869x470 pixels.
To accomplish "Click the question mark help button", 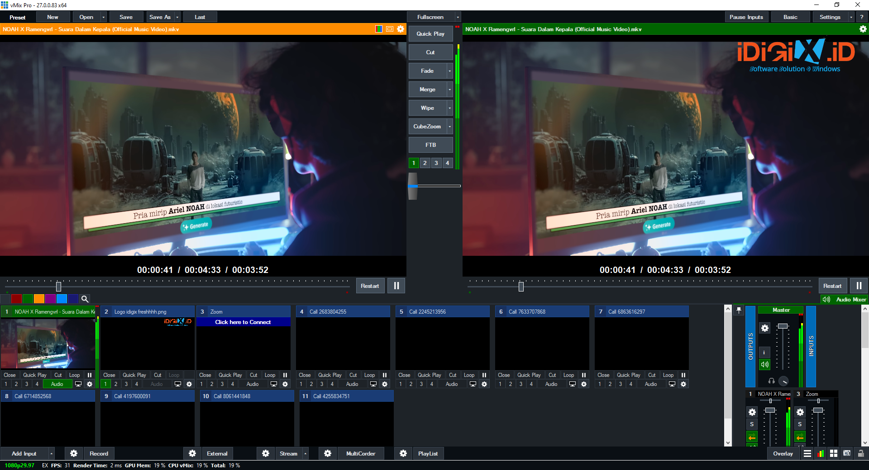I will pyautogui.click(x=862, y=17).
